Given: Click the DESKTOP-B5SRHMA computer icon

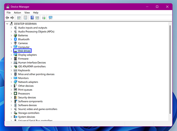Looking at the screenshot, I should coord(11,24).
